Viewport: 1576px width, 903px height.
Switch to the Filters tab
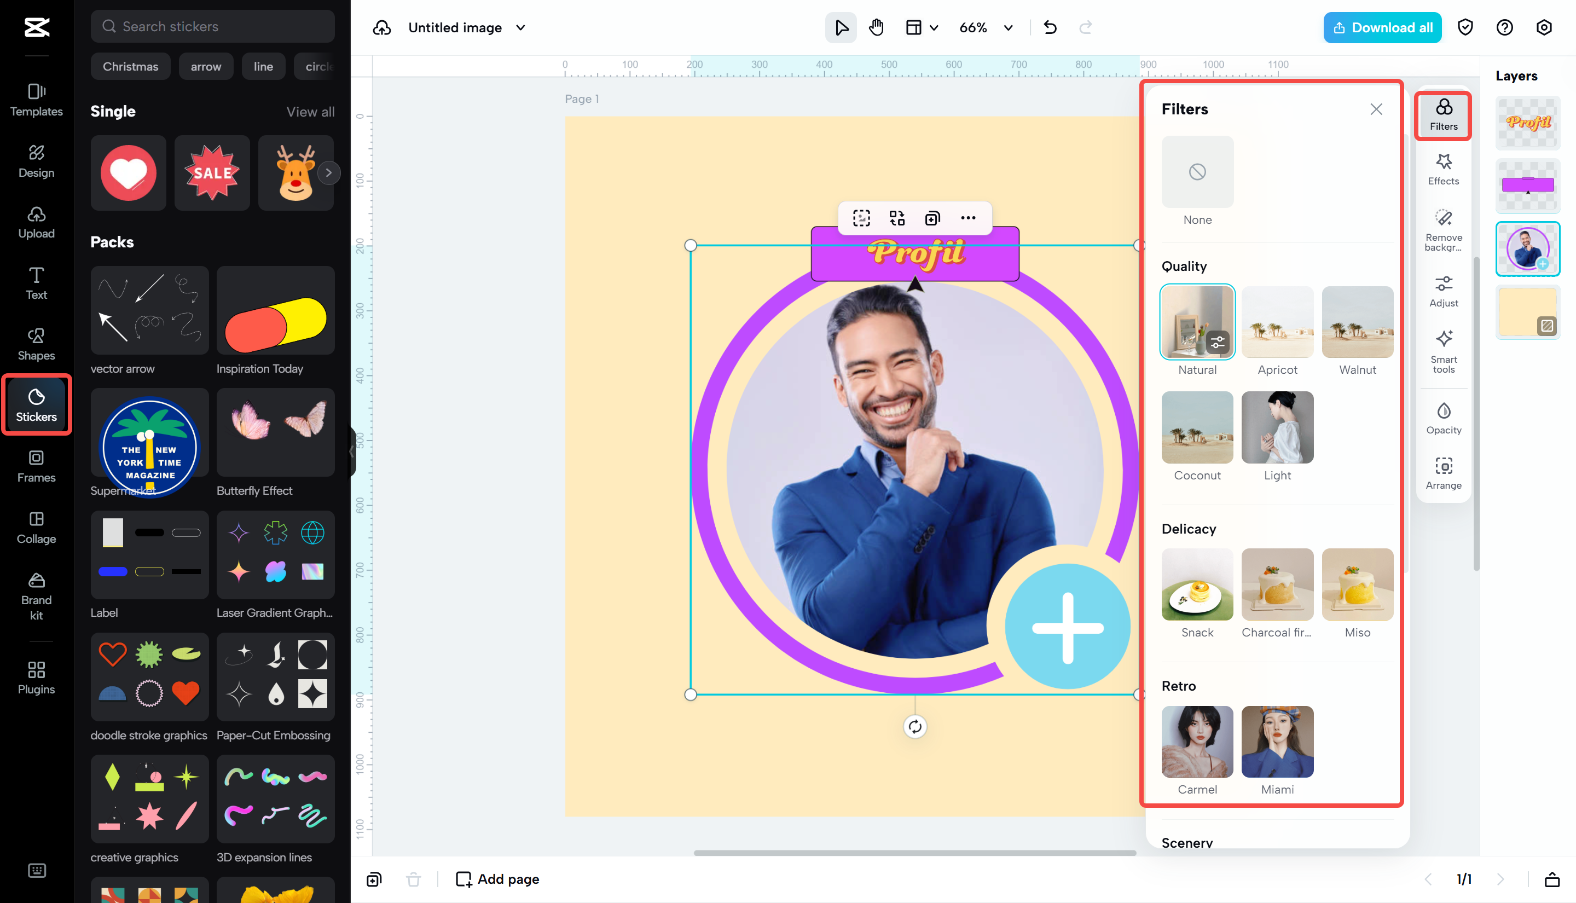point(1444,115)
